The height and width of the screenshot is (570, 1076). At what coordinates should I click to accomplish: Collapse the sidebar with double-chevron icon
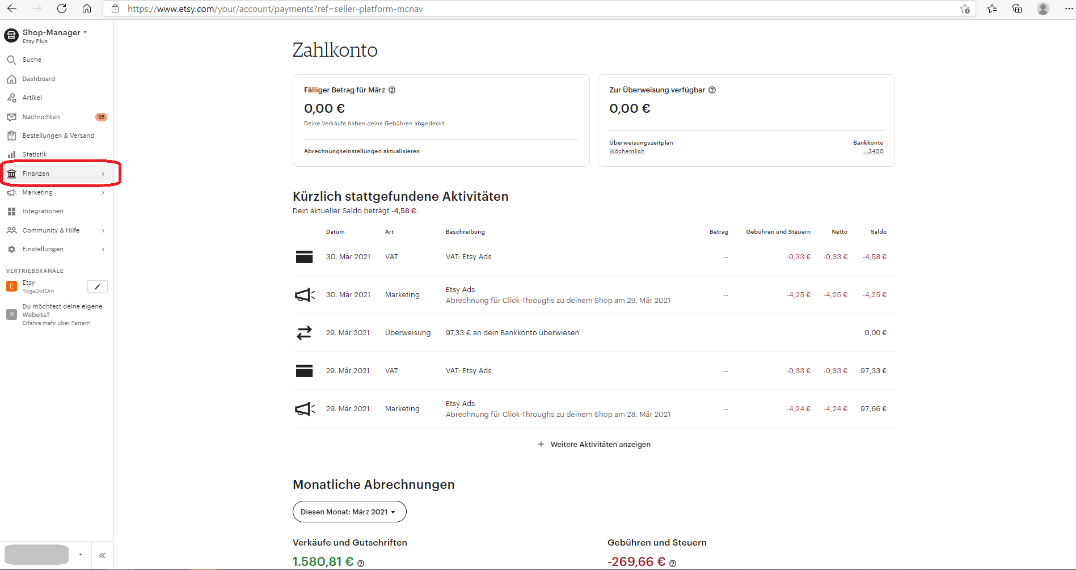pyautogui.click(x=102, y=555)
